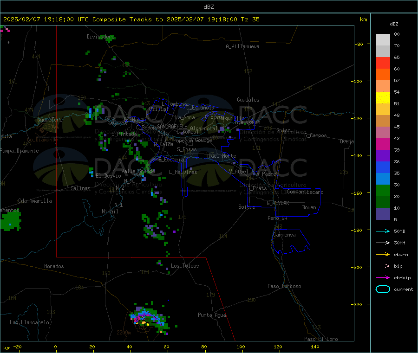Click the strong storm cell near 2200m
The image size is (418, 353).
click(x=149, y=317)
